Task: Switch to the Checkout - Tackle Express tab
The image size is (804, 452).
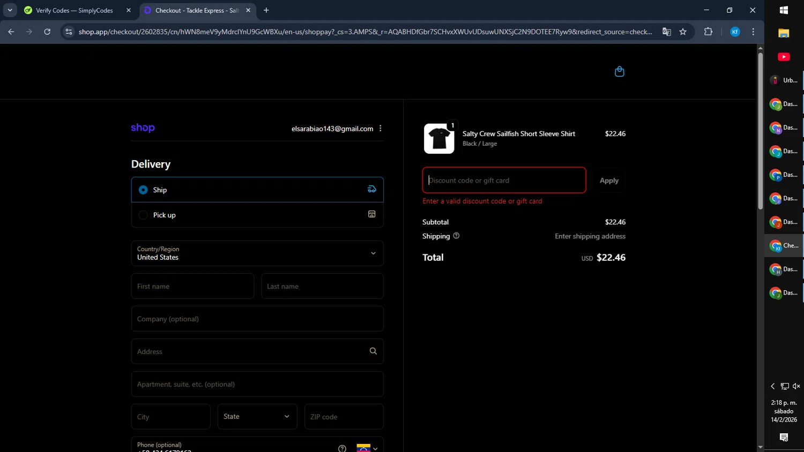Action: [198, 10]
